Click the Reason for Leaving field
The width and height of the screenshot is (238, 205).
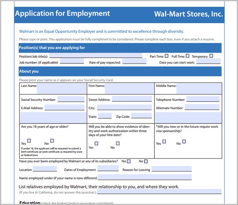click(172, 169)
